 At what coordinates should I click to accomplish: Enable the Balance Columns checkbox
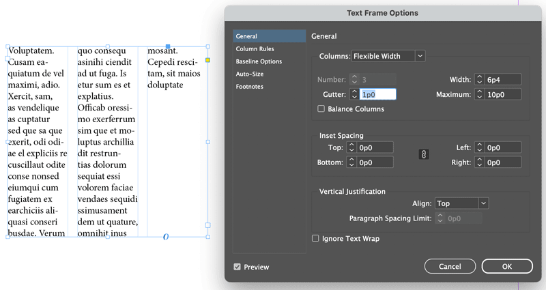321,109
